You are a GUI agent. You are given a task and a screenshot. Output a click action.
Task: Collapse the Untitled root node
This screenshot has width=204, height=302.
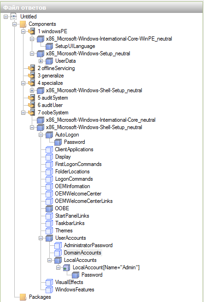(x=6, y=17)
